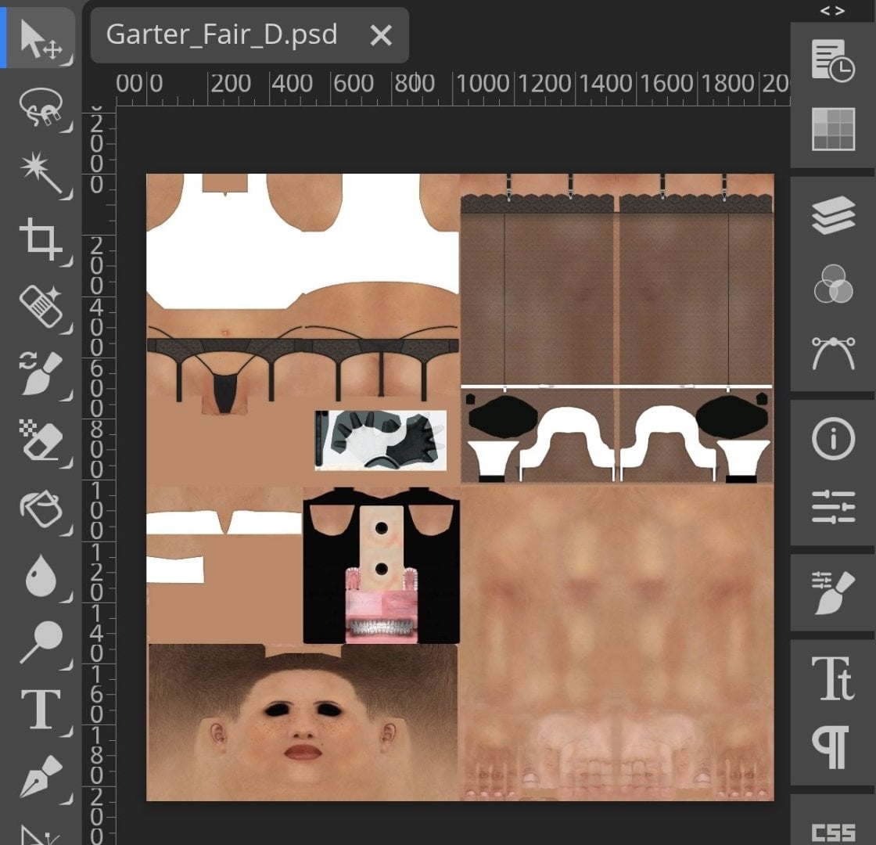Expand the right sidebar with the arrows toggle
The height and width of the screenshot is (845, 876).
click(x=832, y=11)
